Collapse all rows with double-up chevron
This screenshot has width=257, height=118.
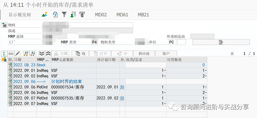pos(48,53)
